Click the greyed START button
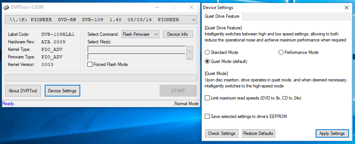Image resolution: width=355 pixels, height=144 pixels. coord(178,91)
